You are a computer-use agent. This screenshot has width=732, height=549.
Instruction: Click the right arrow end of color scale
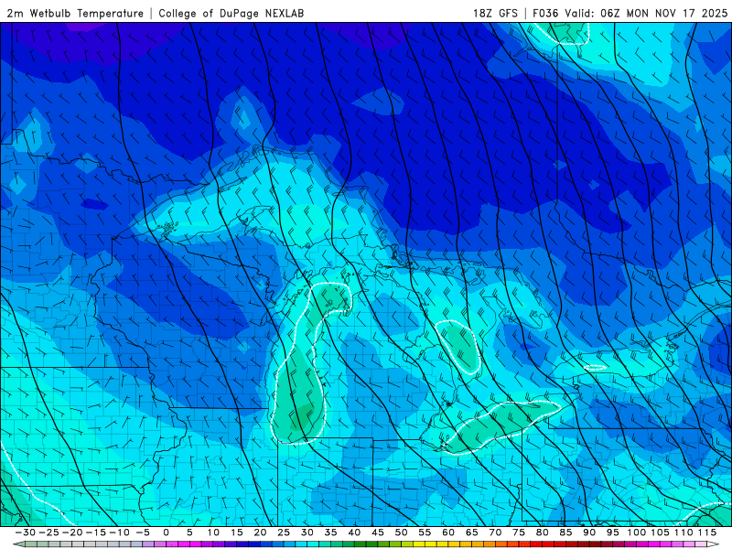point(712,544)
